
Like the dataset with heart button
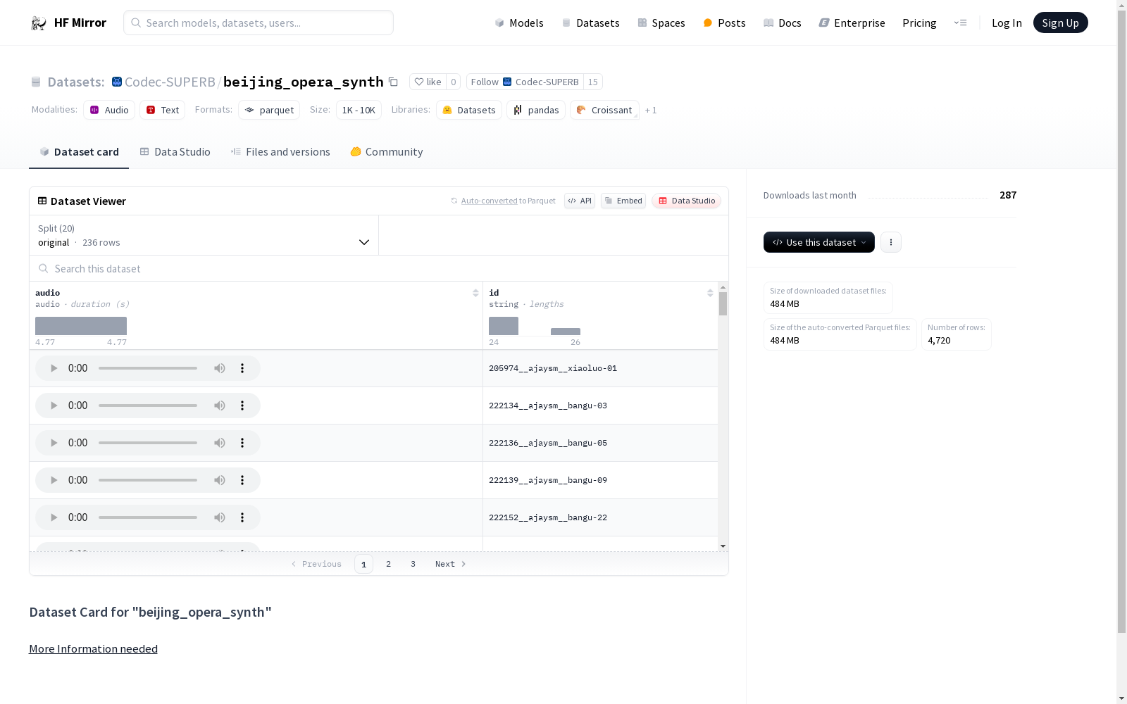click(428, 82)
